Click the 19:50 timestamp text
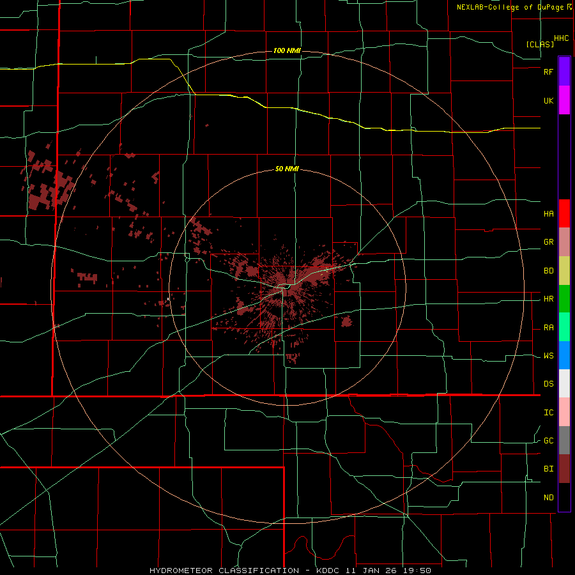This screenshot has height=575, width=575. pyautogui.click(x=417, y=571)
